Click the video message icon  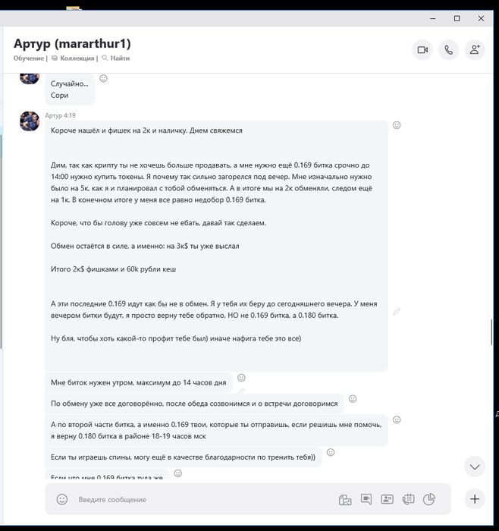tap(366, 499)
